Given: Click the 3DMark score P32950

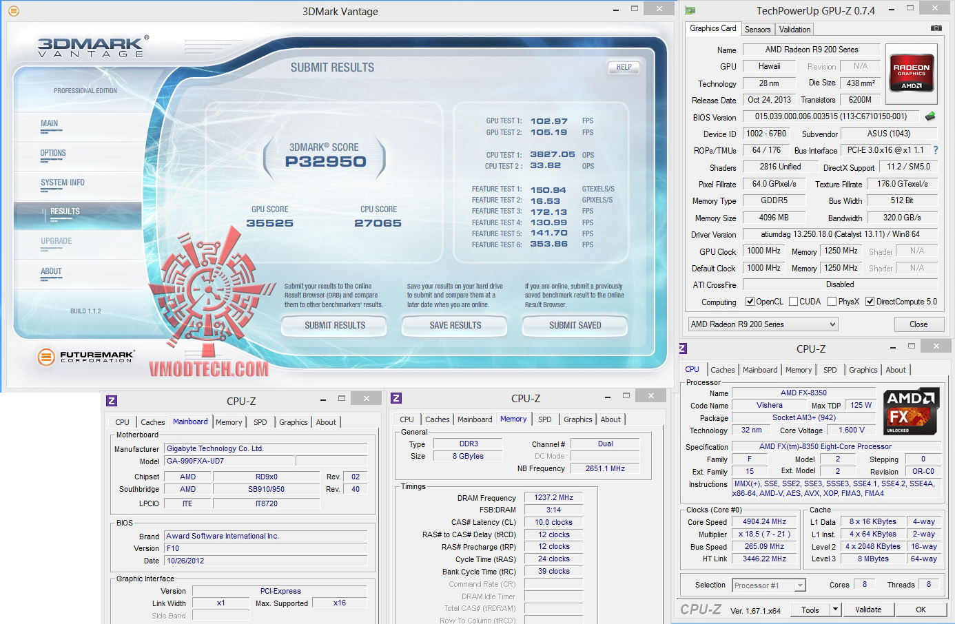Looking at the screenshot, I should 325,162.
